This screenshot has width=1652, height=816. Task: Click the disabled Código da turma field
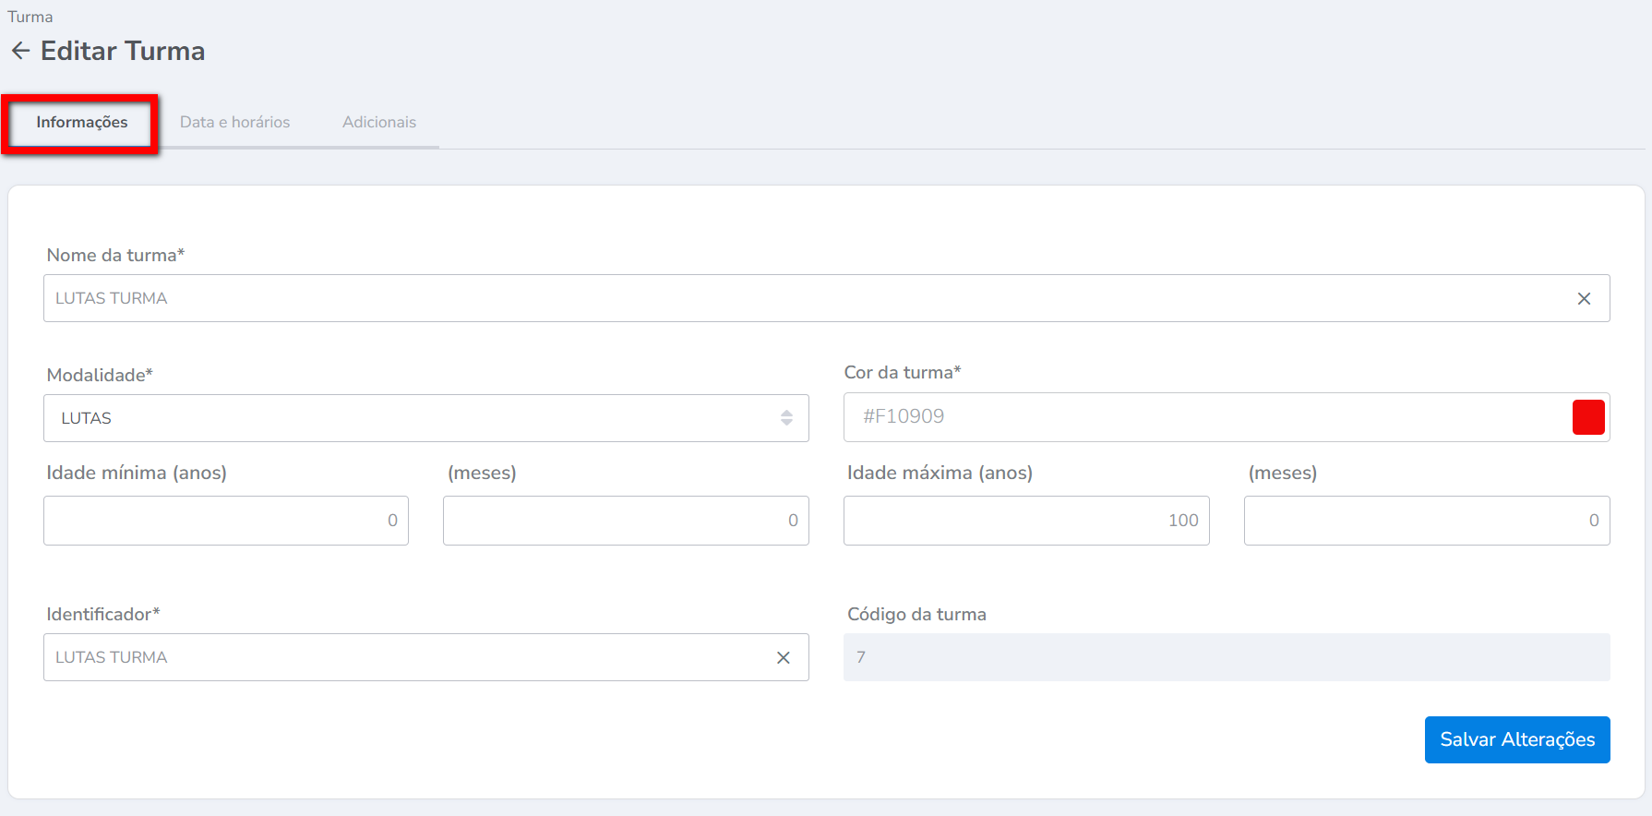pyautogui.click(x=1226, y=658)
